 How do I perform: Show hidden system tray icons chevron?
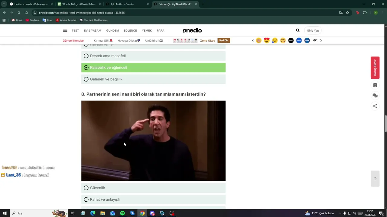(x=340, y=213)
